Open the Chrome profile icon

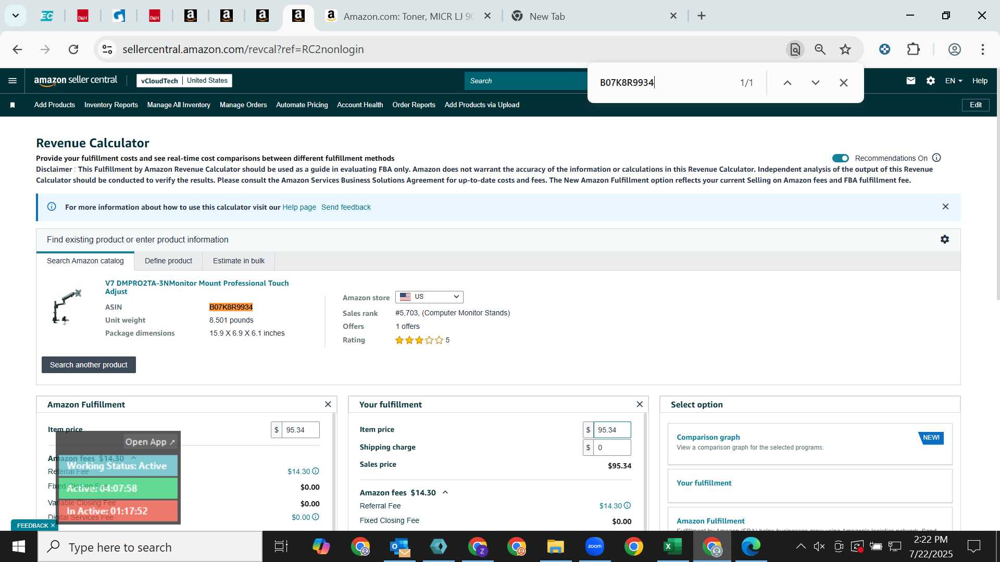[954, 49]
